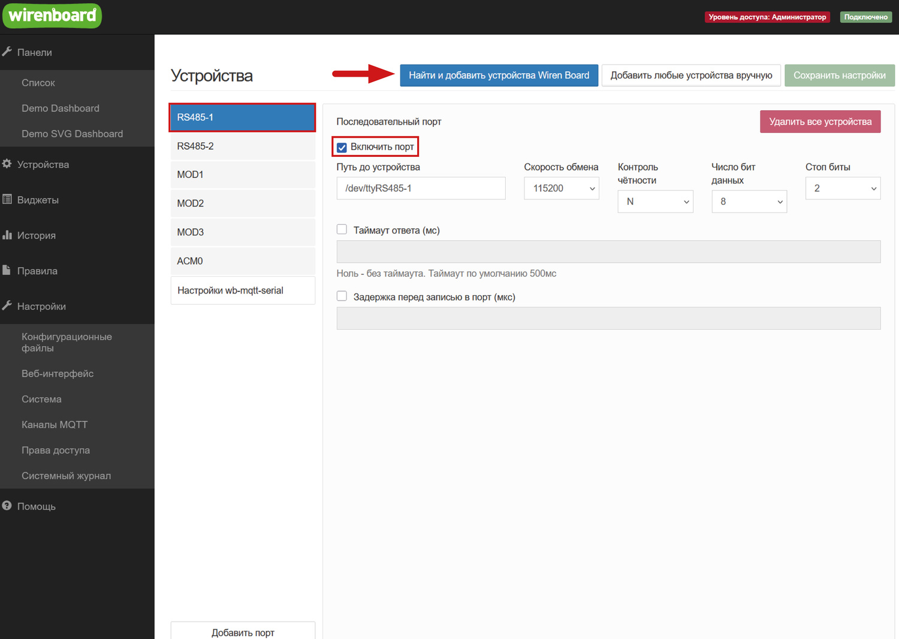Enable Задержка перед записью в порт checkbox

click(x=342, y=296)
